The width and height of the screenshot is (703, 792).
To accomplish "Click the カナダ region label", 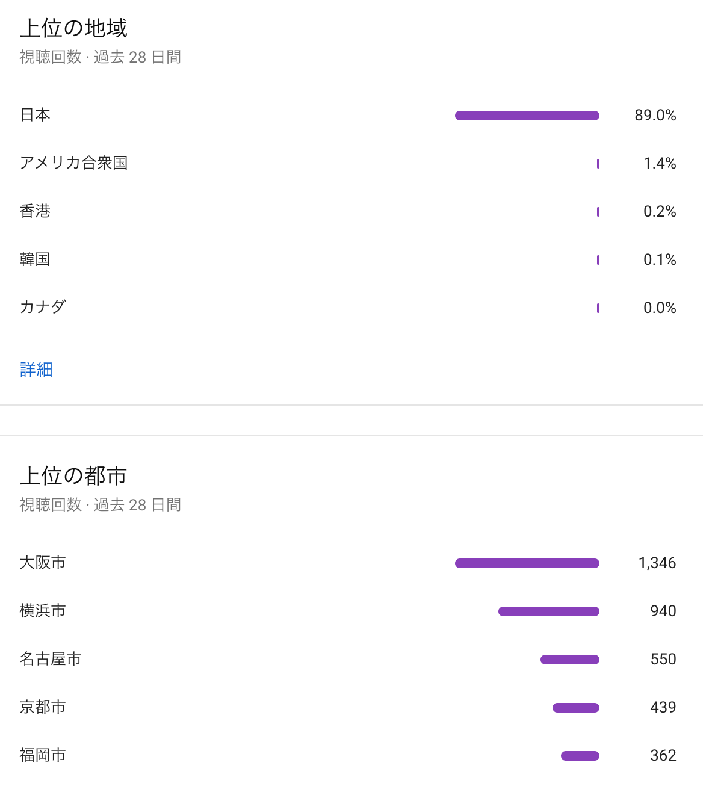I will point(43,308).
